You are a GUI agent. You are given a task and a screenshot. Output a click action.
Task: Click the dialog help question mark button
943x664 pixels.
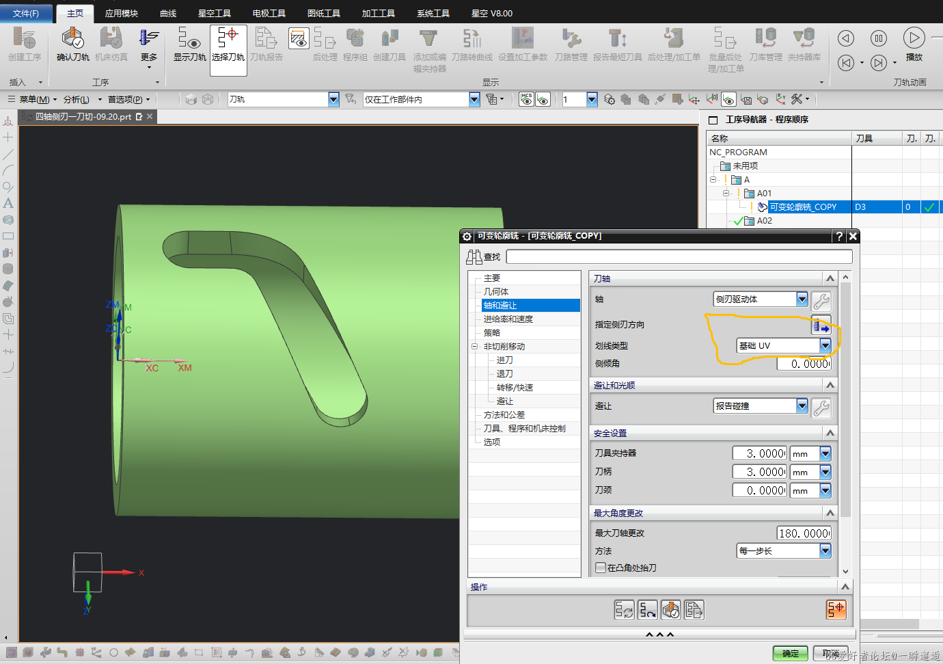839,236
